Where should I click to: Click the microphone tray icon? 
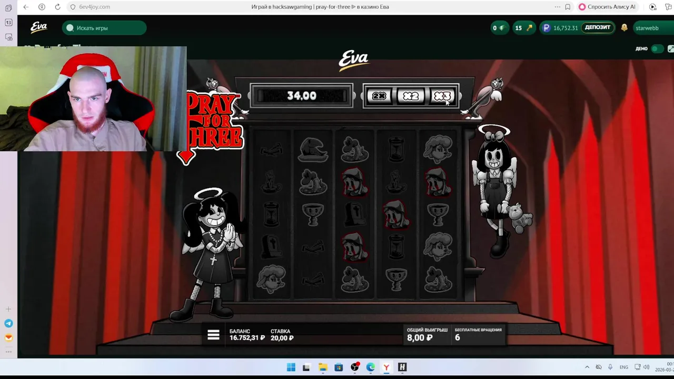click(x=610, y=367)
